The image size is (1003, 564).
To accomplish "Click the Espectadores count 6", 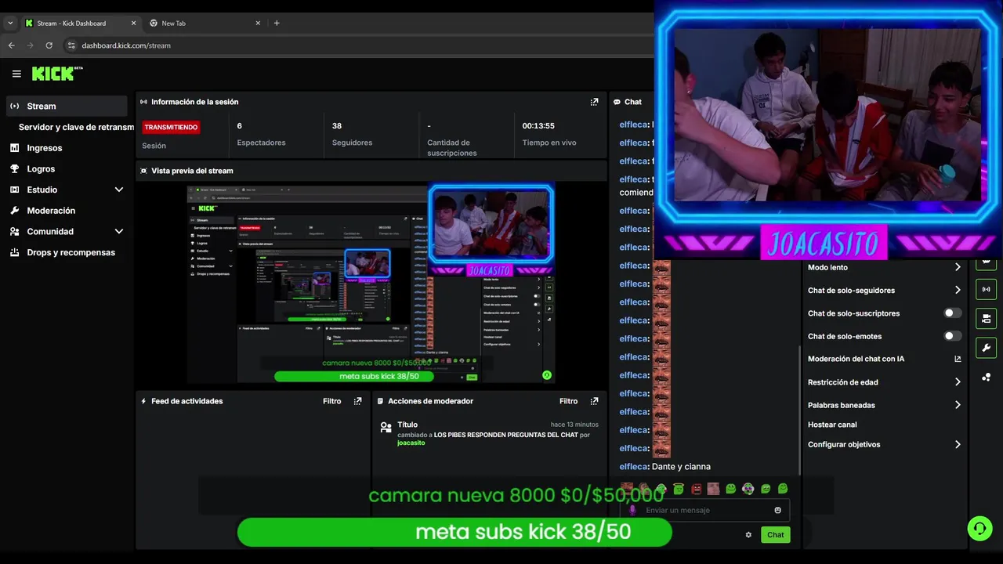I will coord(239,126).
